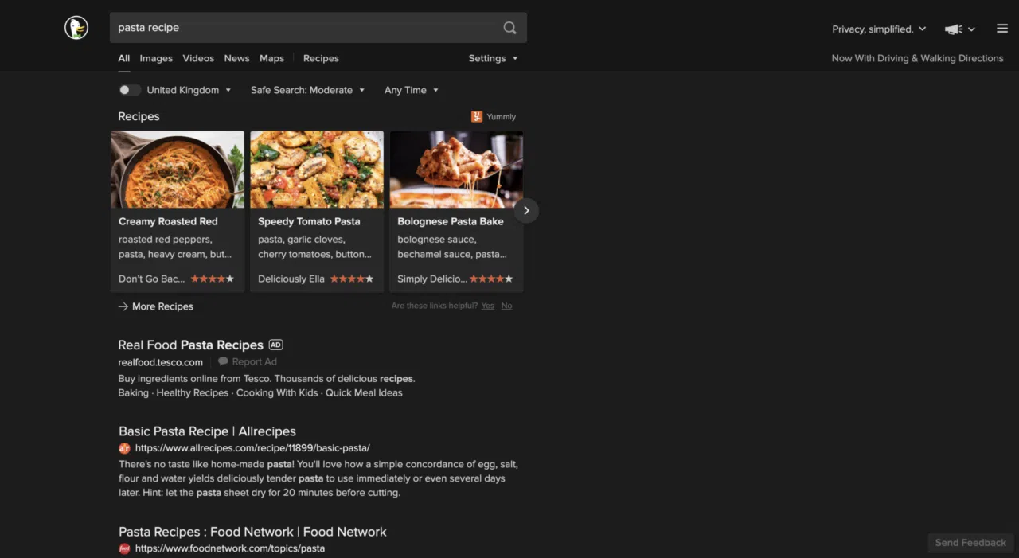This screenshot has width=1019, height=558.
Task: Select the All tab
Action: point(123,58)
